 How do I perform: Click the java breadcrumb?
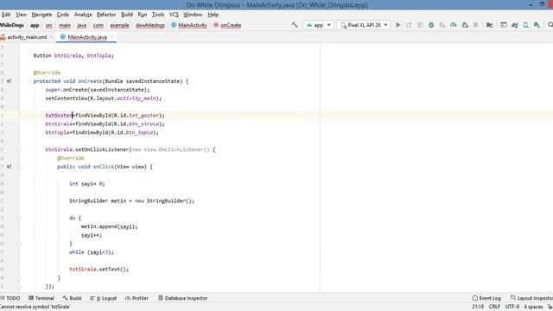[81, 25]
